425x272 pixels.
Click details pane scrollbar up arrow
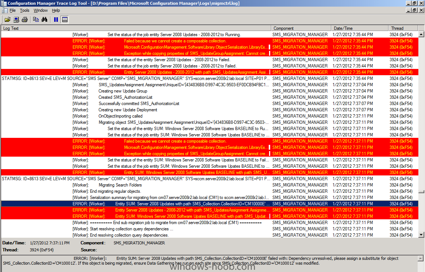421,258
